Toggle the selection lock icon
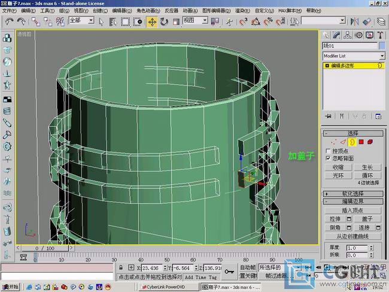 (x=121, y=267)
